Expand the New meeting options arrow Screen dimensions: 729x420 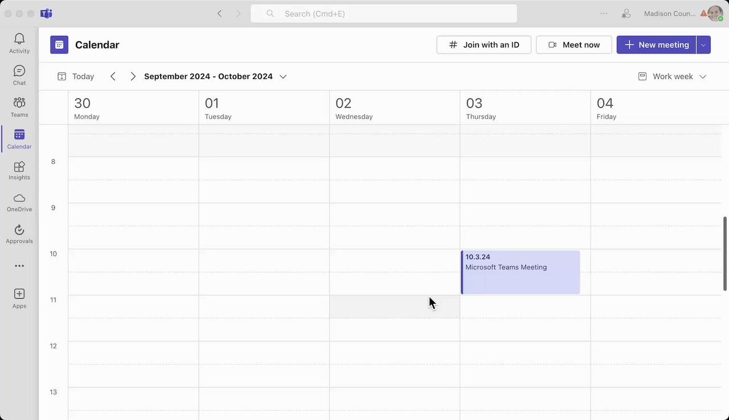click(703, 45)
